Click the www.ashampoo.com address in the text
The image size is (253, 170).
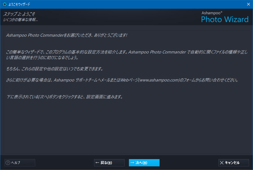pyautogui.click(x=159, y=80)
